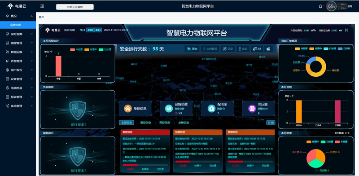Click the orange 单位信息 house icon
This screenshot has height=176, width=359.
(128, 108)
